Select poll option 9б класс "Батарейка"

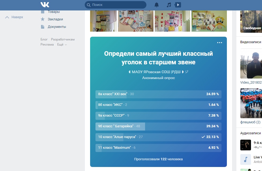(158, 126)
